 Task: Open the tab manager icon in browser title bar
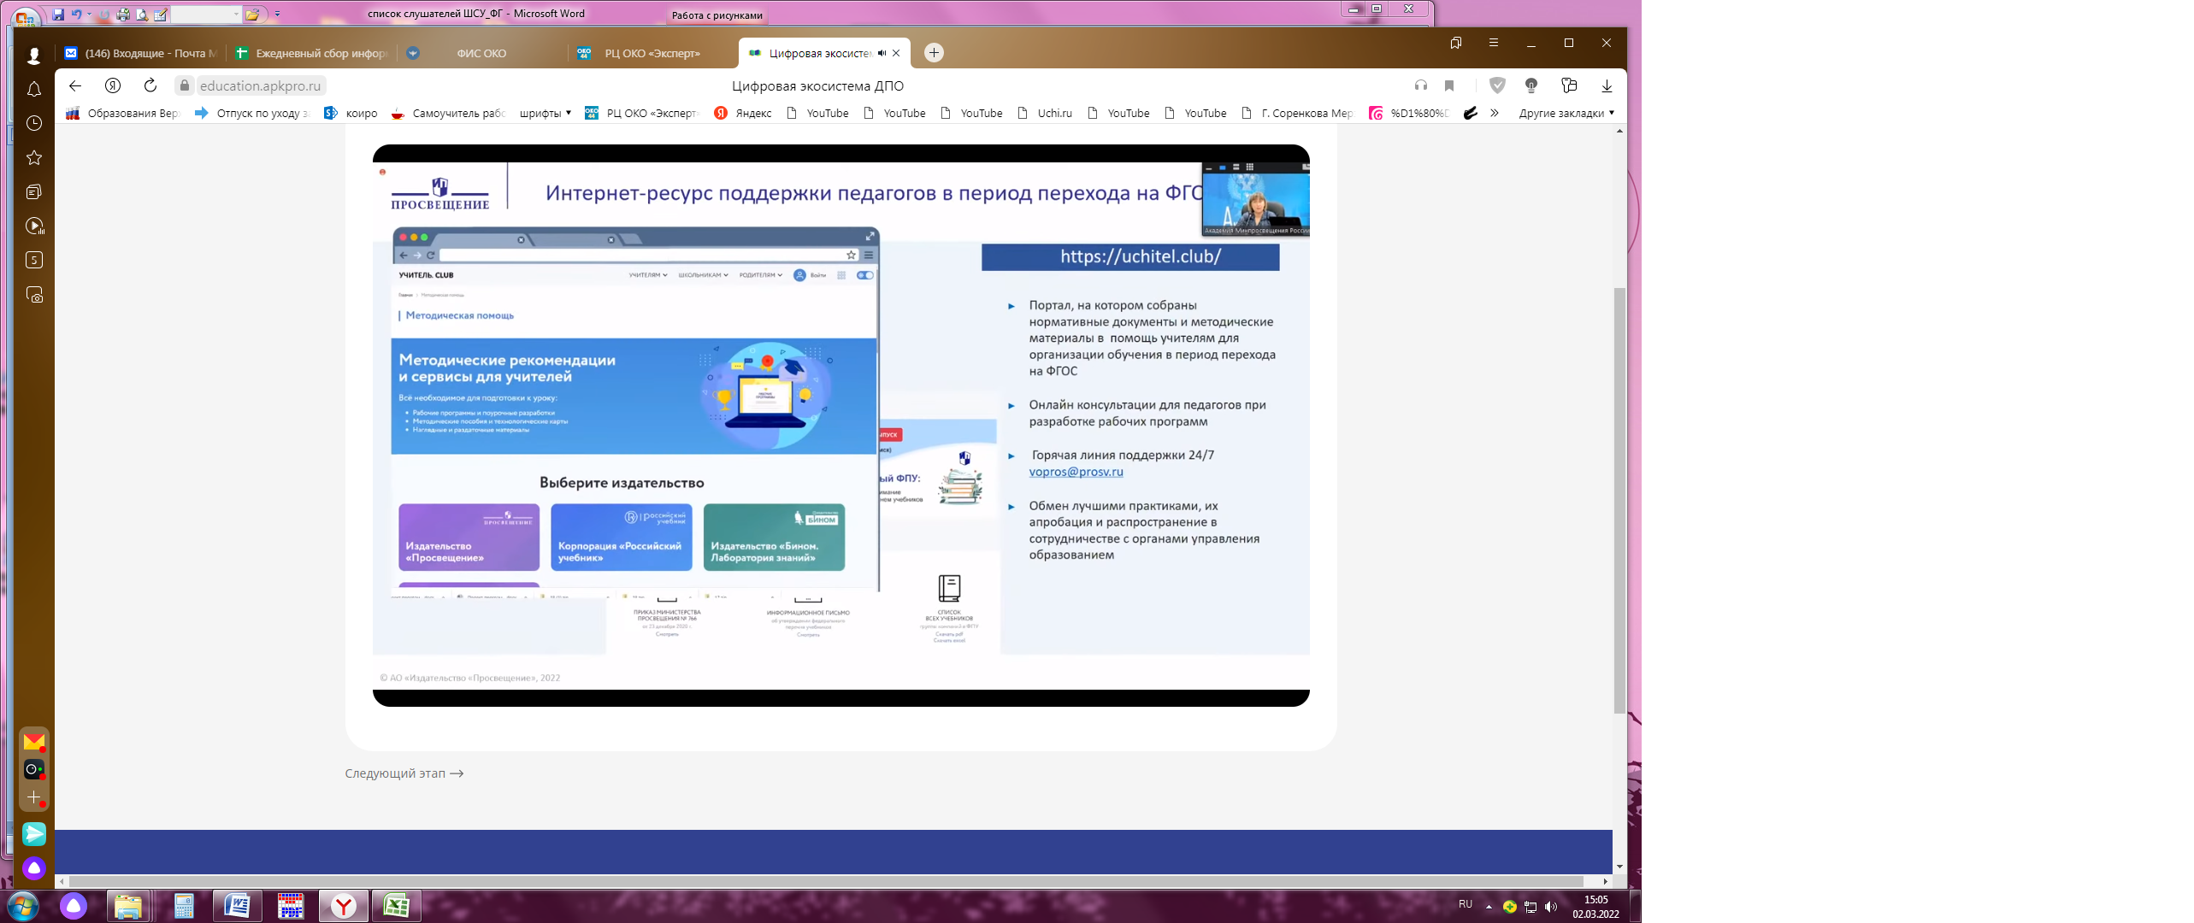1456,43
